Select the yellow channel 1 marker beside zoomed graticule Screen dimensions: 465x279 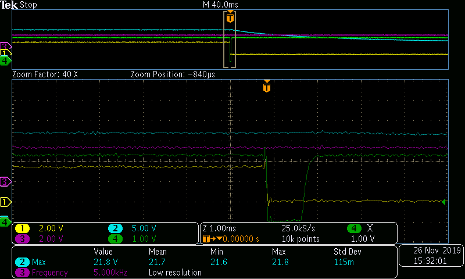(x=5, y=202)
